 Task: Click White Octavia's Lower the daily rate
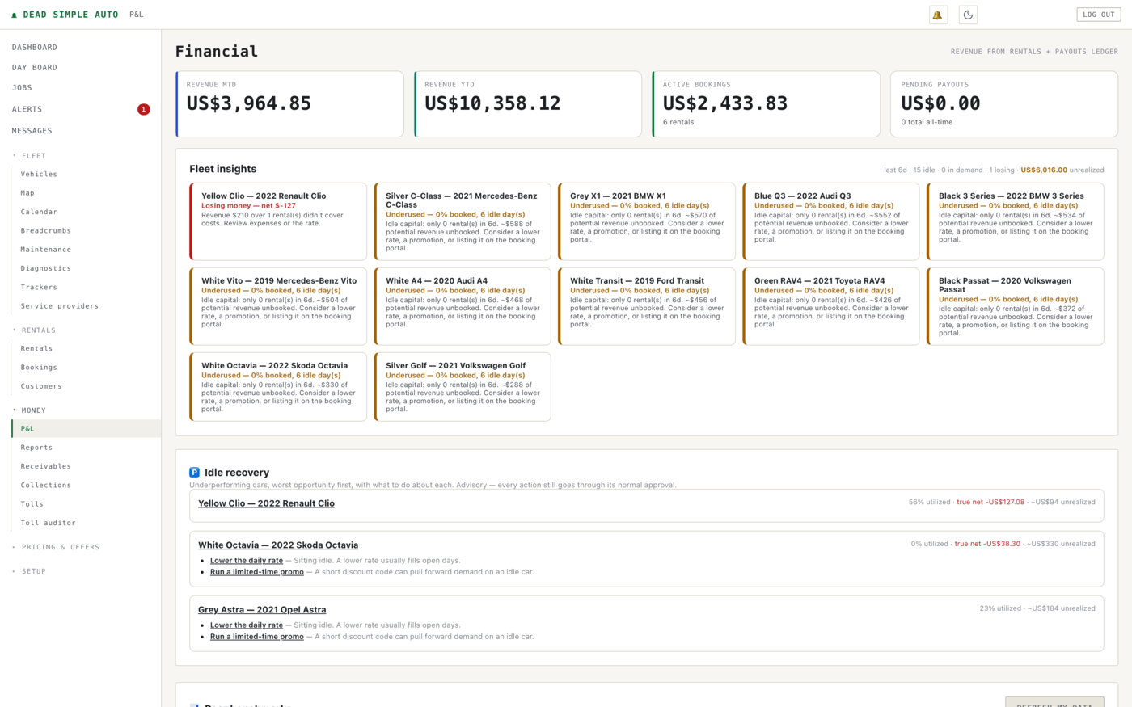tap(247, 561)
